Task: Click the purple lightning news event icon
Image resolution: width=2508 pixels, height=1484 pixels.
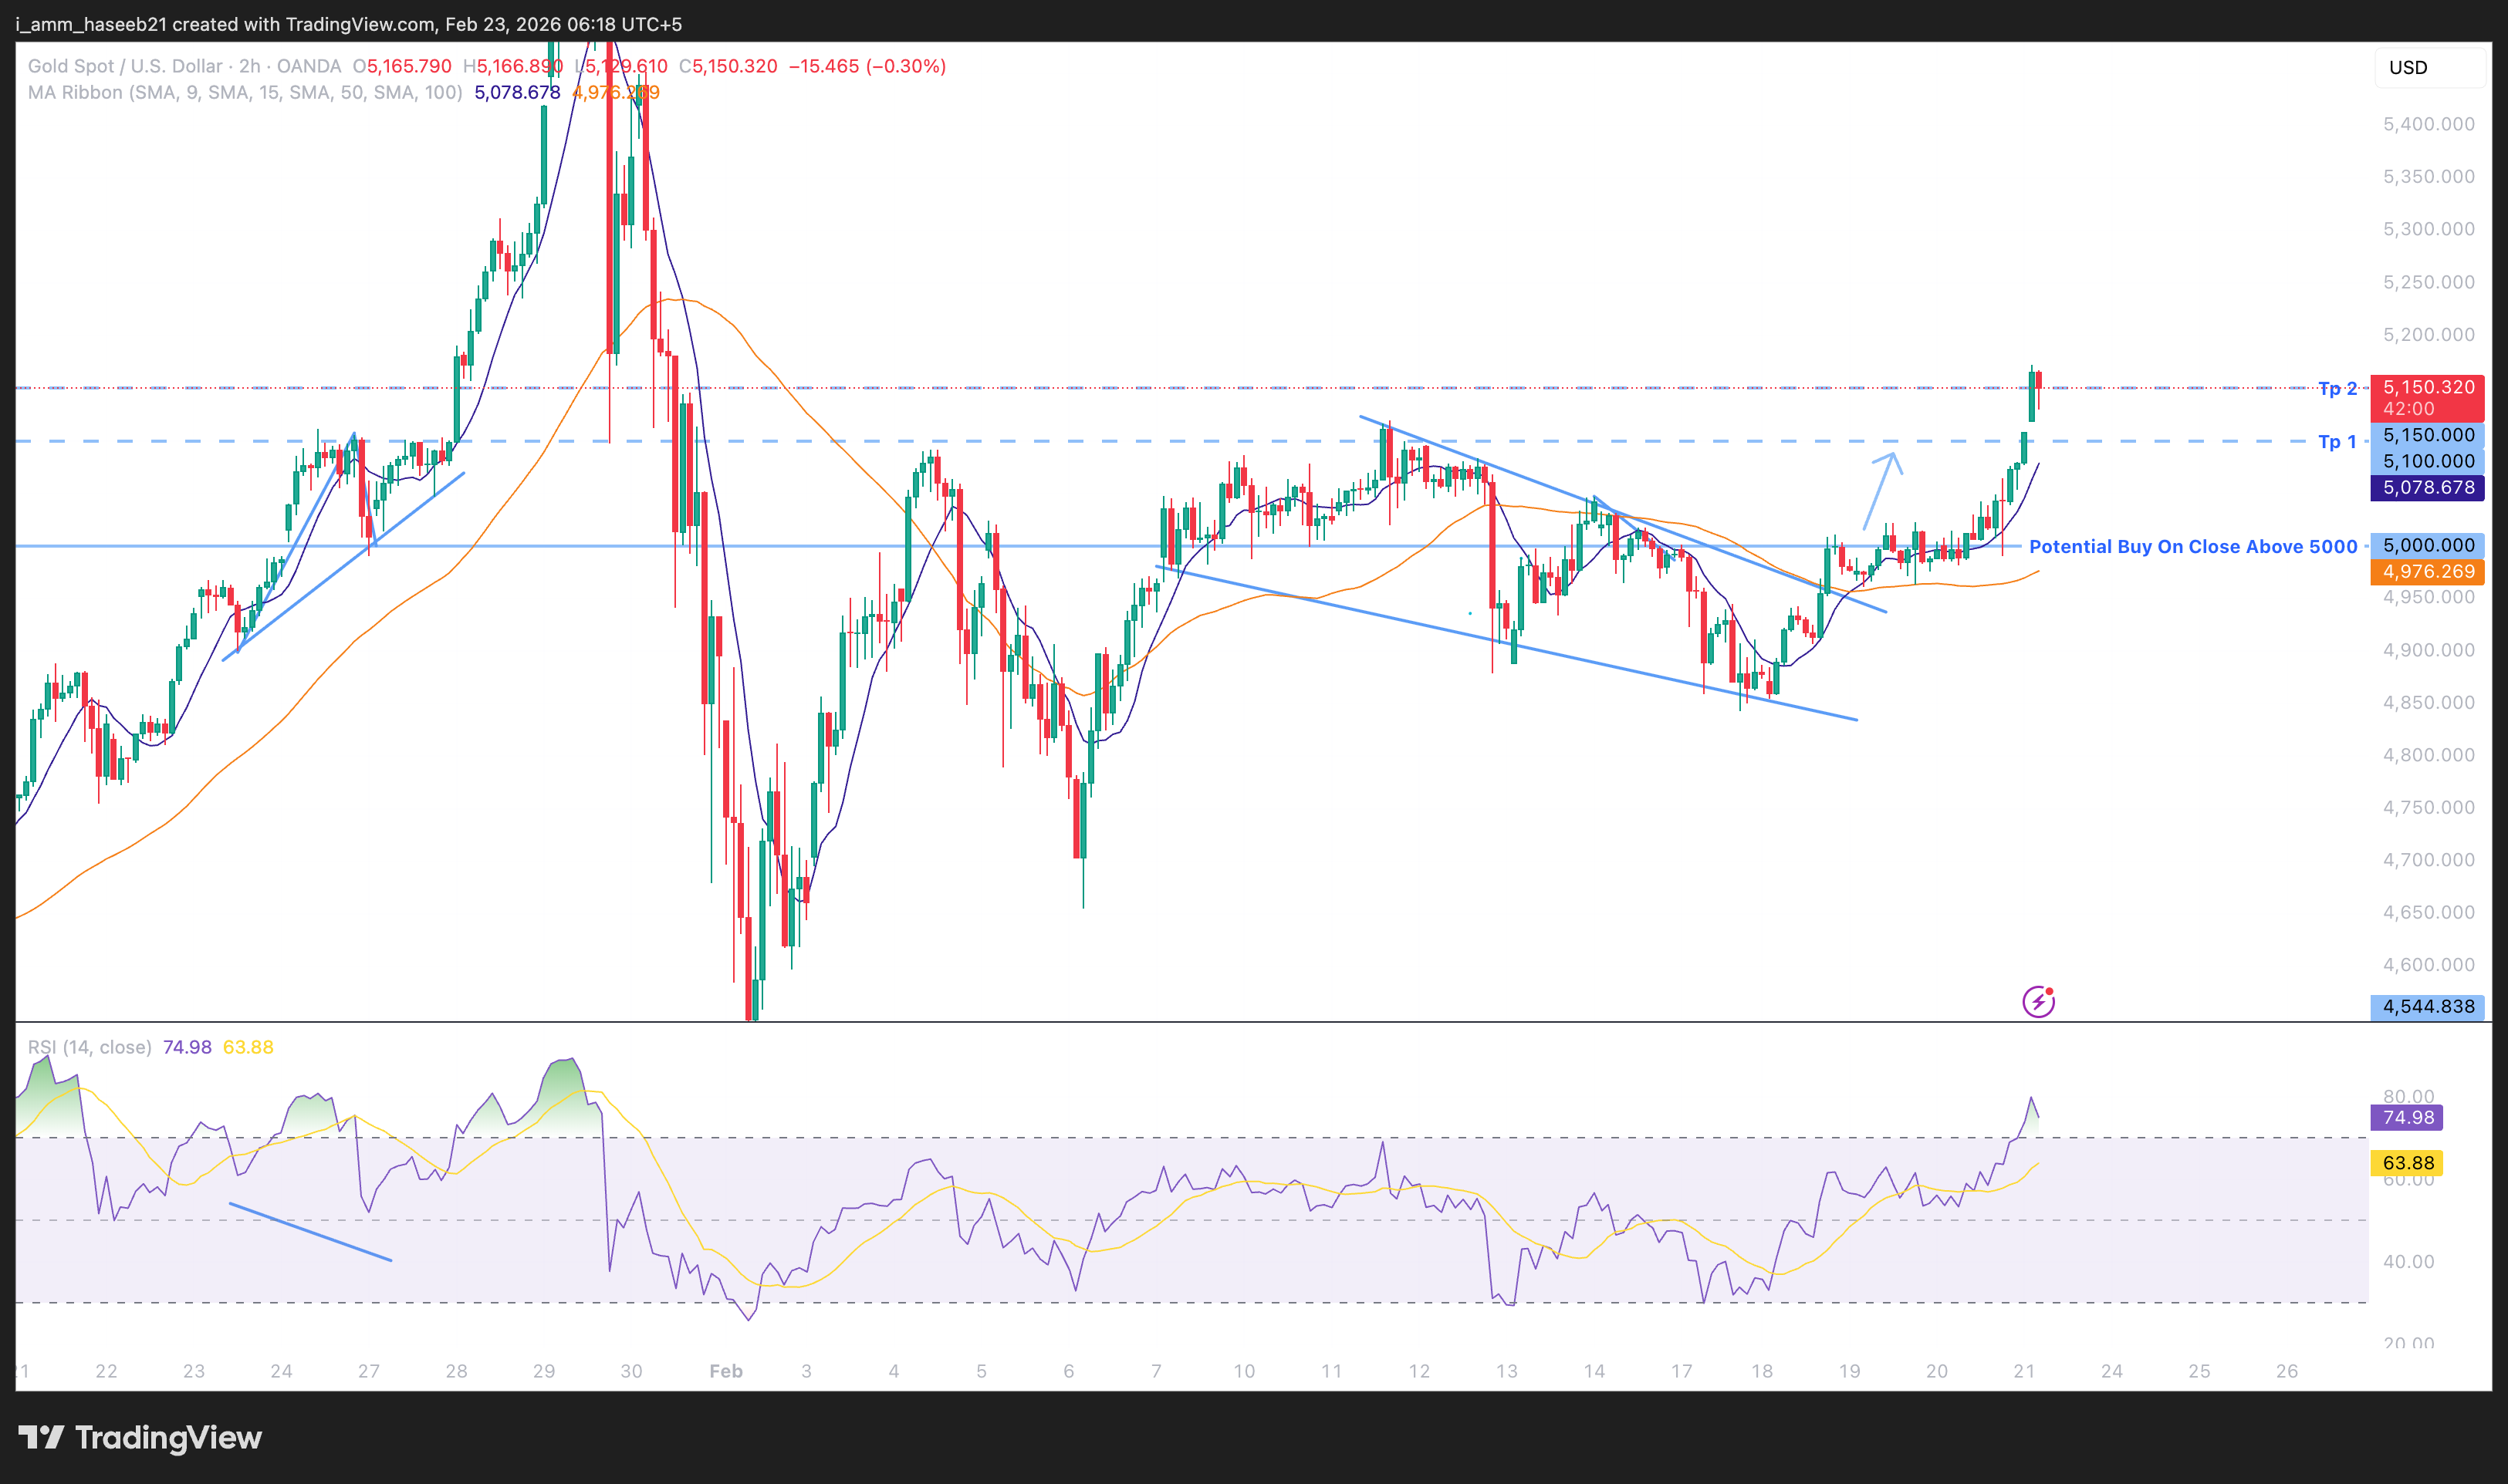Action: pyautogui.click(x=2038, y=1001)
